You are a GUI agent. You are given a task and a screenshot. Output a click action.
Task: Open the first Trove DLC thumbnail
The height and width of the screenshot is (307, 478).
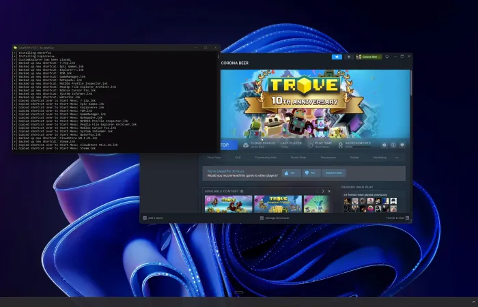point(228,204)
